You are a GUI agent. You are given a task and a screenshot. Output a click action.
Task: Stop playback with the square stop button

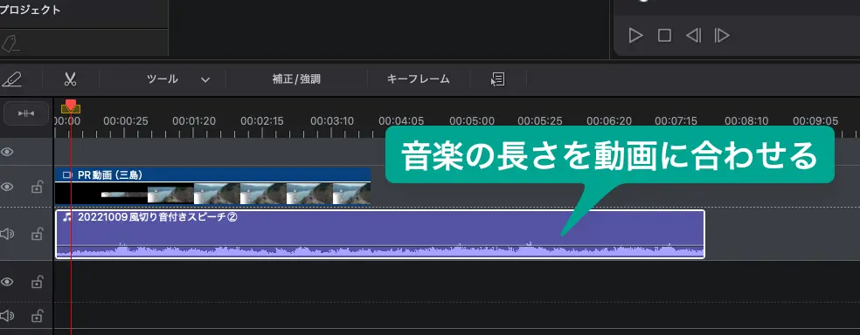(x=664, y=36)
